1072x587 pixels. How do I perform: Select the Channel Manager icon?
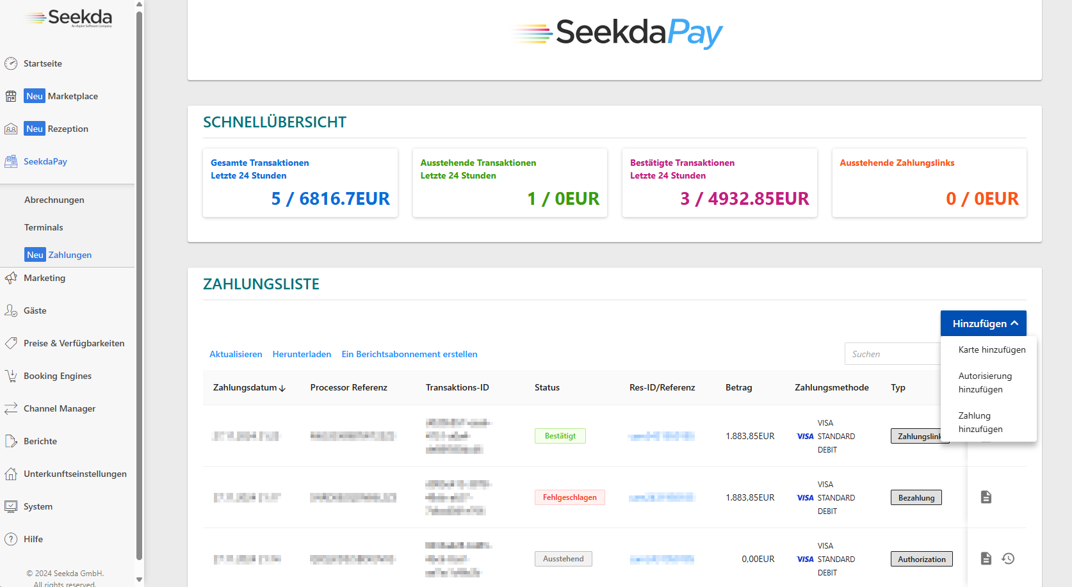(11, 408)
